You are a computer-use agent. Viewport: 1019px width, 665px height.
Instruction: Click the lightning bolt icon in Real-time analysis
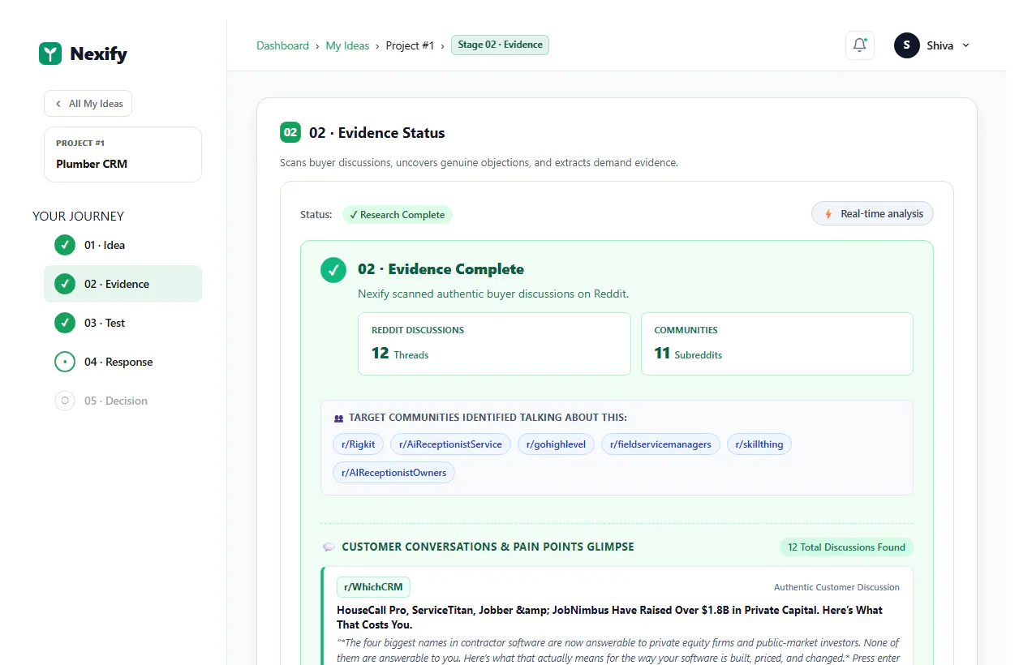[828, 214]
